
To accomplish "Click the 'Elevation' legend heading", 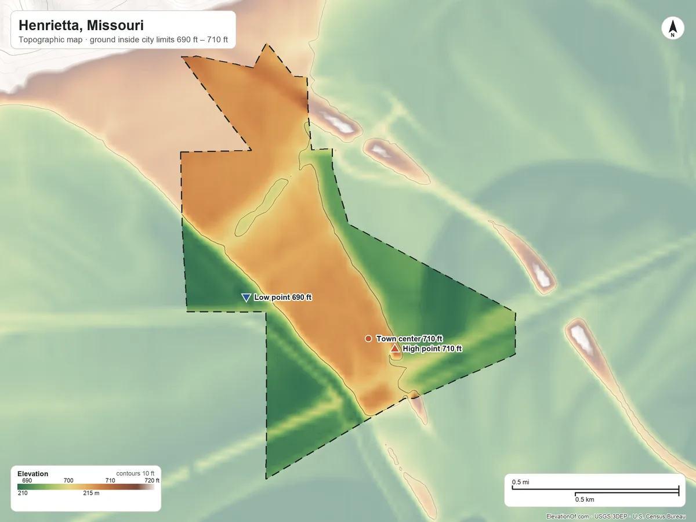I will (33, 474).
